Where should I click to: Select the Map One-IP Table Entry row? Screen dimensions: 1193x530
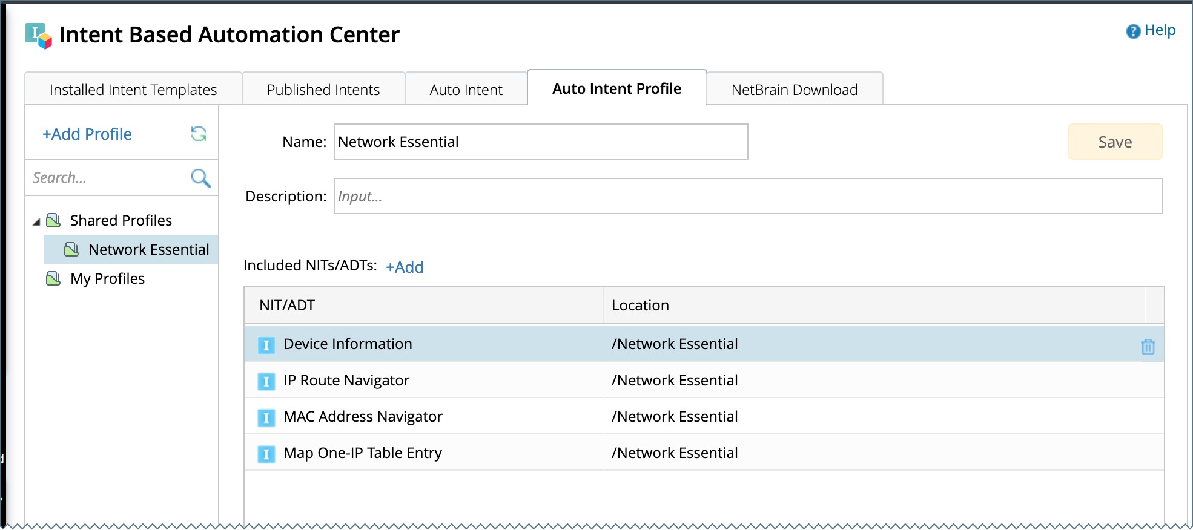point(363,453)
